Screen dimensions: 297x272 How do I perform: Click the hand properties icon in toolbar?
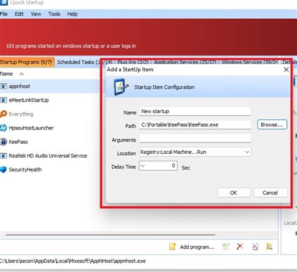255,247
